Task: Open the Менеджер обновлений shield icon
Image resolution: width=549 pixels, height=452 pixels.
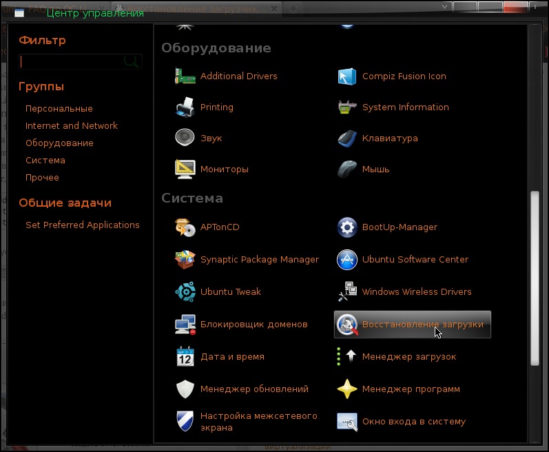Action: (x=185, y=389)
